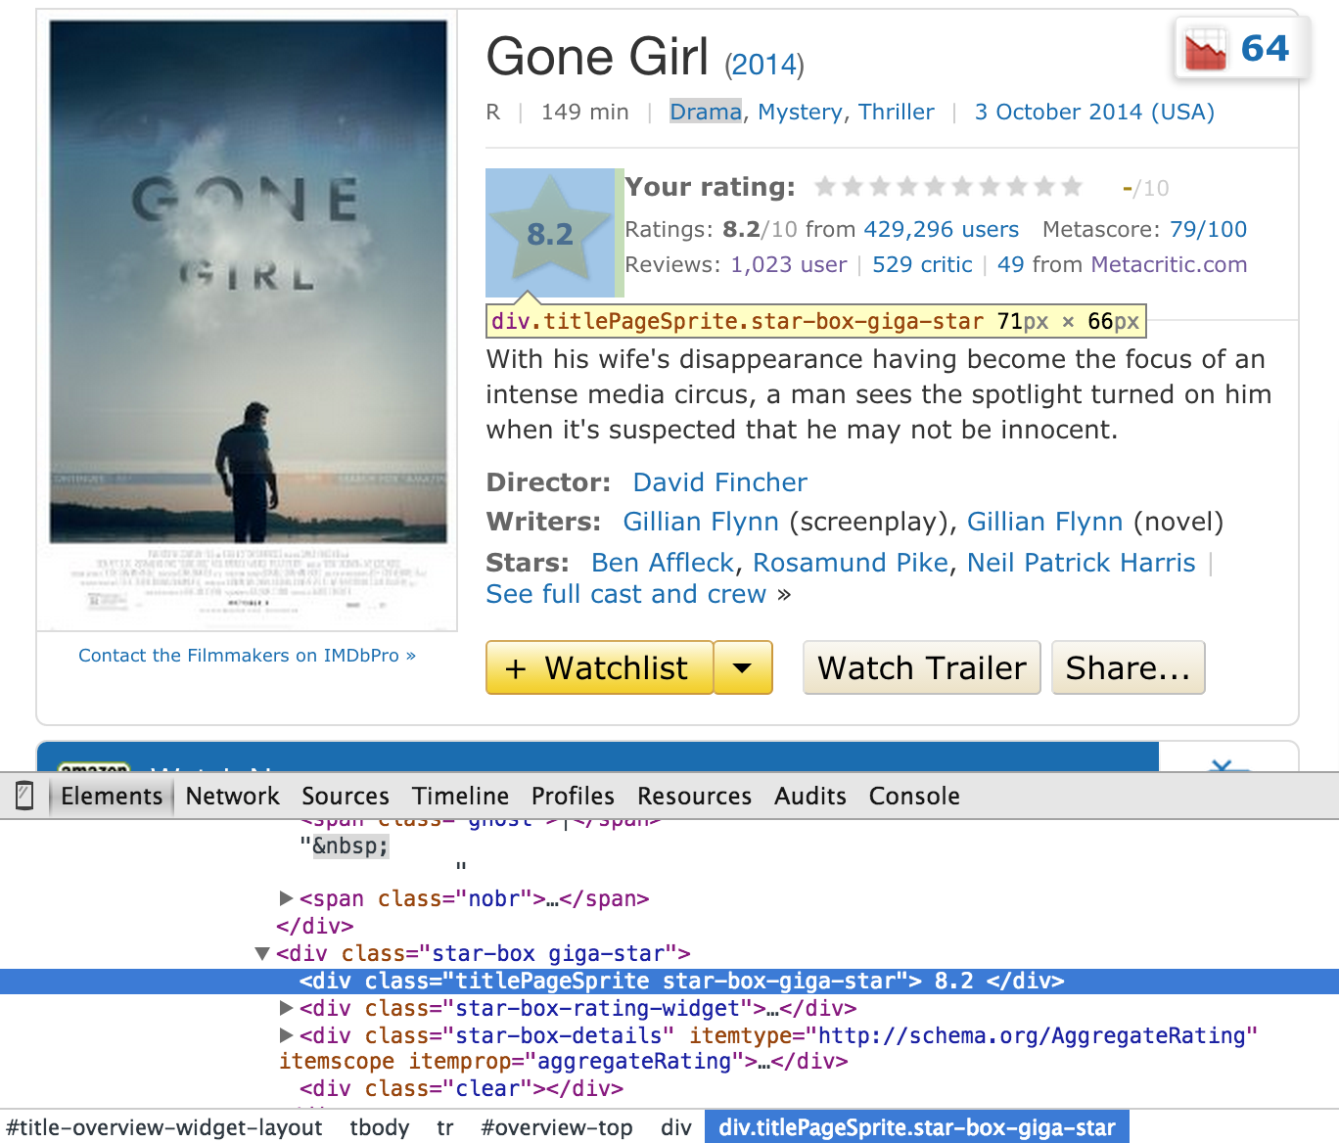Viewport: 1339px width, 1143px height.
Task: Click the Gone Girl title heading
Action: coord(597,57)
